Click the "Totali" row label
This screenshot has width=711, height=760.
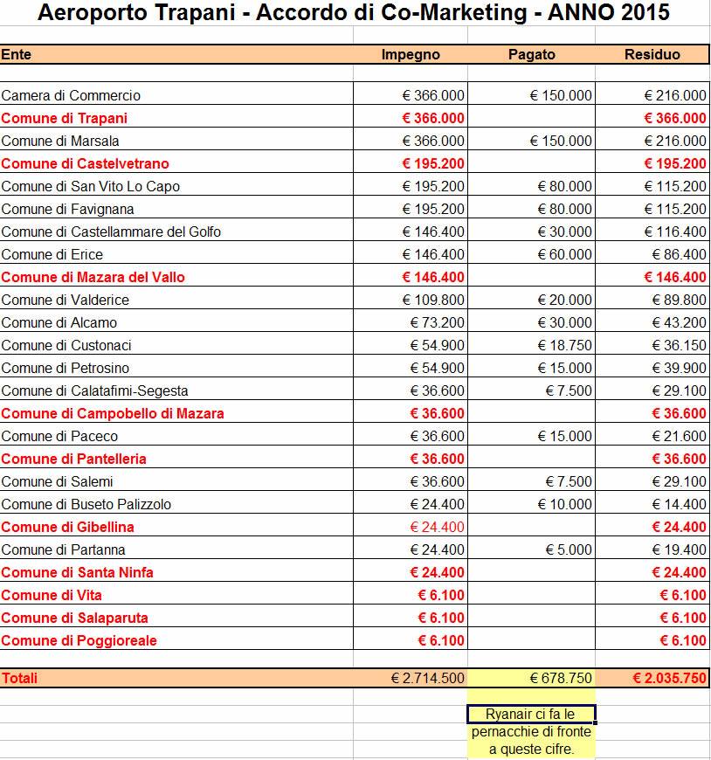click(19, 678)
